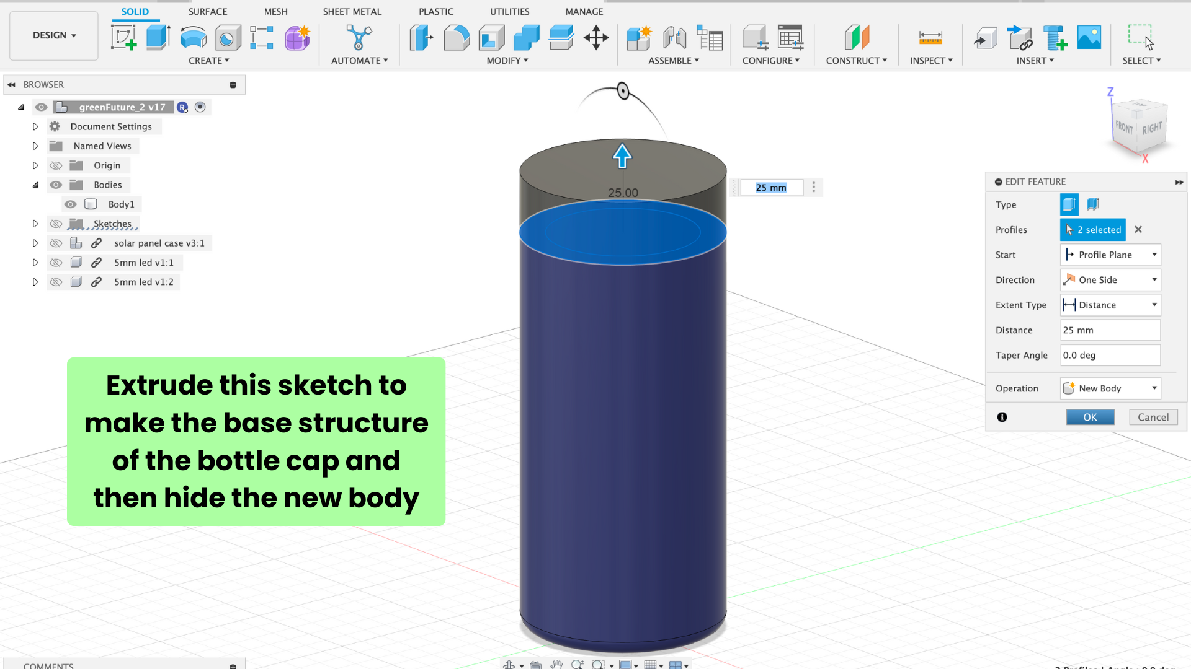The width and height of the screenshot is (1191, 669).
Task: Switch to the Utilities tab
Action: point(510,12)
